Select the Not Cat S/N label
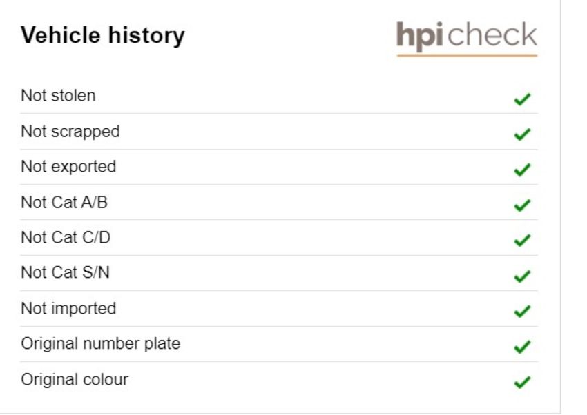 point(66,273)
